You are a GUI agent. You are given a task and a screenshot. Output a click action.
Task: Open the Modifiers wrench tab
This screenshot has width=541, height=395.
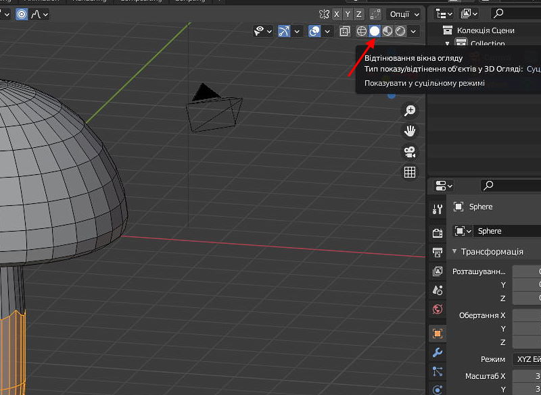coord(437,352)
